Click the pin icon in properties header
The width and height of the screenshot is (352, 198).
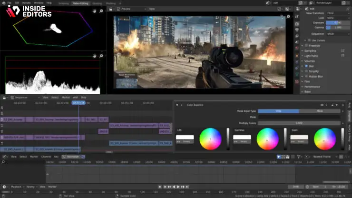click(348, 9)
